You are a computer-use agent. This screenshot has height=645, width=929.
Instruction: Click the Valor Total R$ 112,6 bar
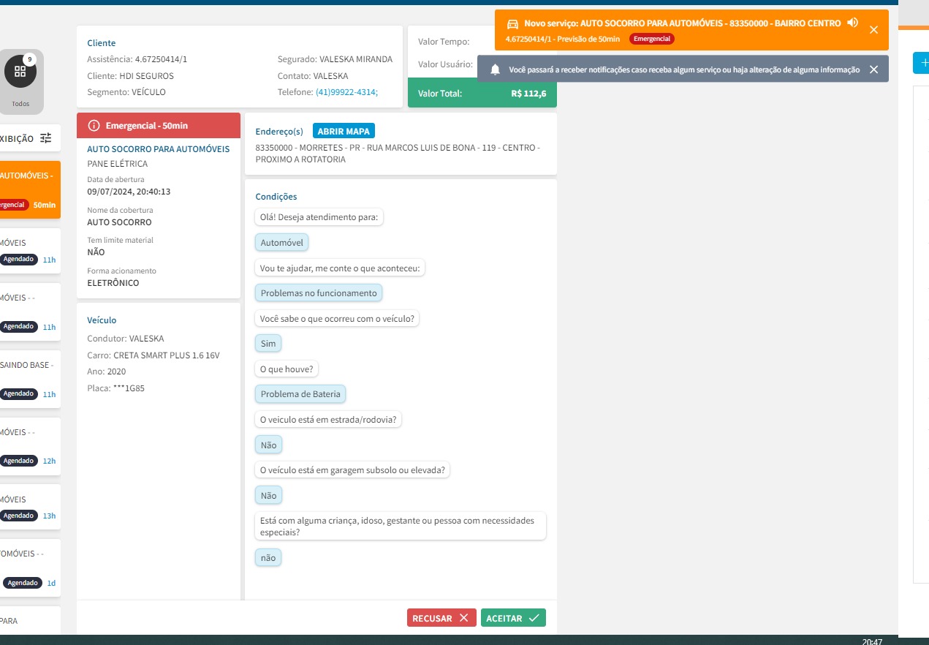click(x=482, y=93)
